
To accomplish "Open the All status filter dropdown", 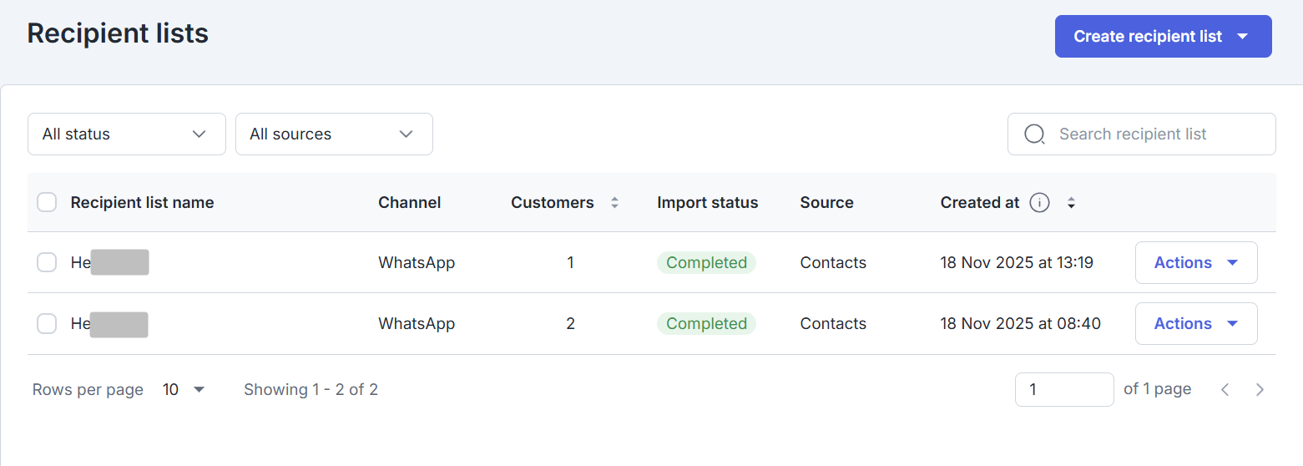I will pos(127,134).
